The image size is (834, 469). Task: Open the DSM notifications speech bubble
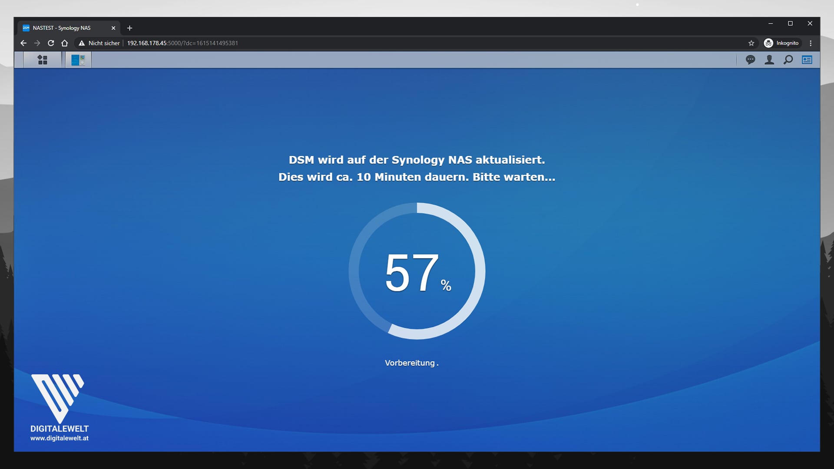click(750, 60)
